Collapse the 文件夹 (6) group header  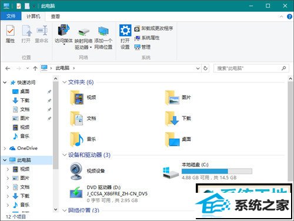click(65, 82)
